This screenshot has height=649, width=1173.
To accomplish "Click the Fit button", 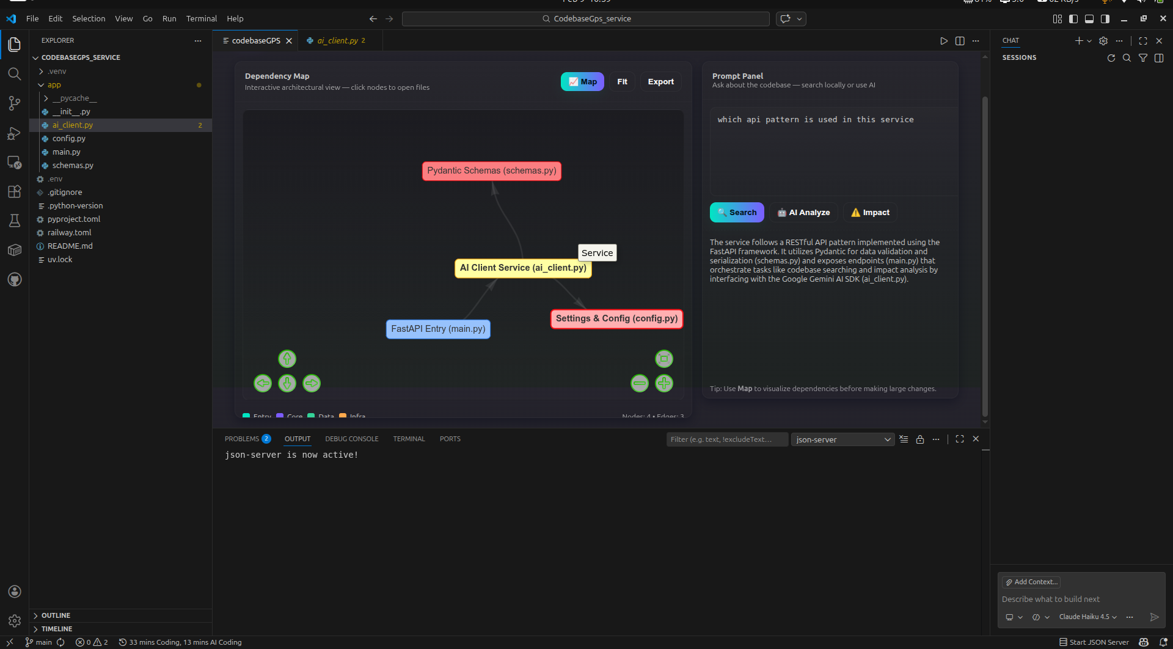I will [x=622, y=82].
